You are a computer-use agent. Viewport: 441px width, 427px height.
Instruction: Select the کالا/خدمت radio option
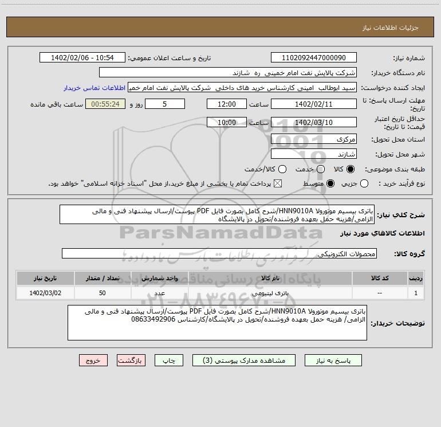[282, 169]
